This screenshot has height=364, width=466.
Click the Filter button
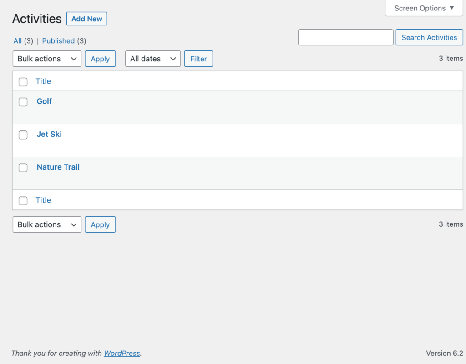pos(198,59)
